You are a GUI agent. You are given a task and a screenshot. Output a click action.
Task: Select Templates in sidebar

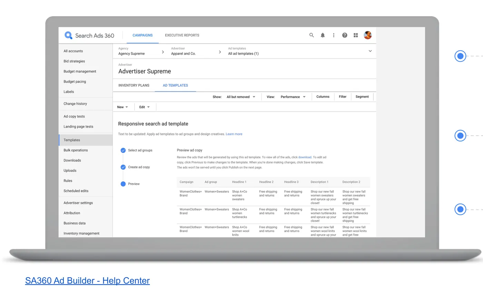coord(86,140)
